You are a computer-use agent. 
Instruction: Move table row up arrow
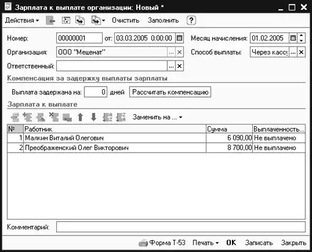pos(81,117)
